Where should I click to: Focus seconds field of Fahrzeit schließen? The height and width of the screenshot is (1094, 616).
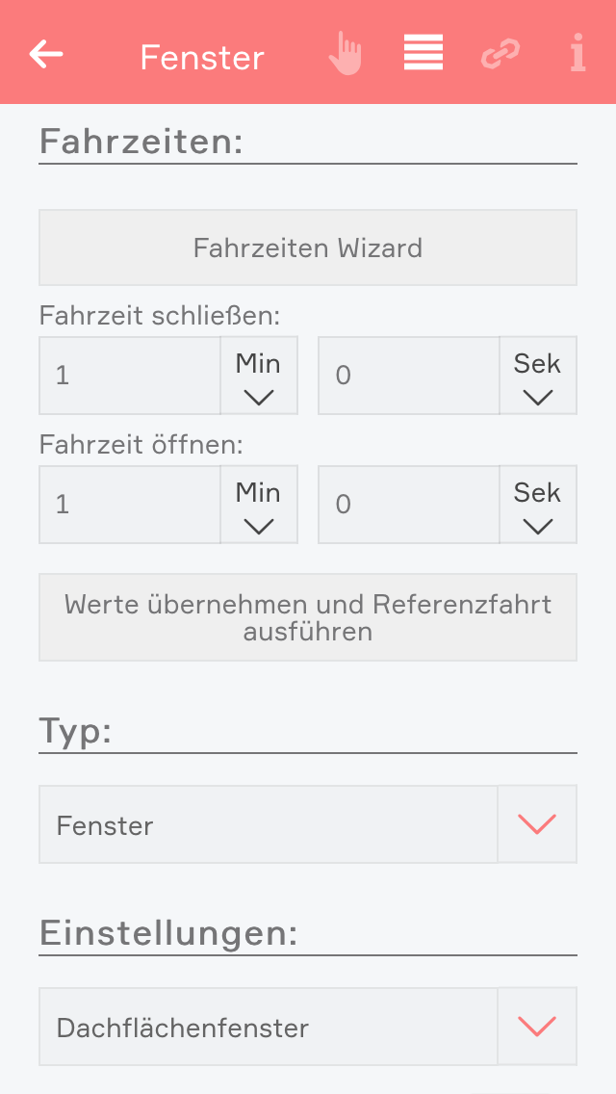click(409, 376)
